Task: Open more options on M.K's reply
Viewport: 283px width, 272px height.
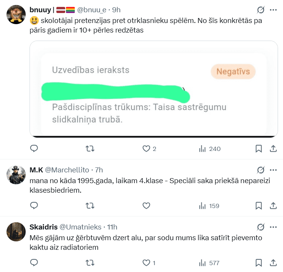Action: 273,170
